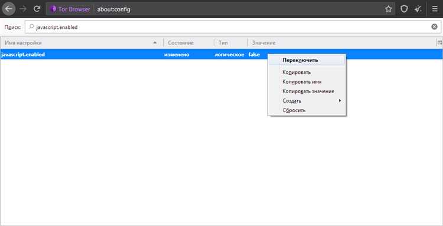443x226 pixels.
Task: Sort by Значение column header
Action: point(342,43)
